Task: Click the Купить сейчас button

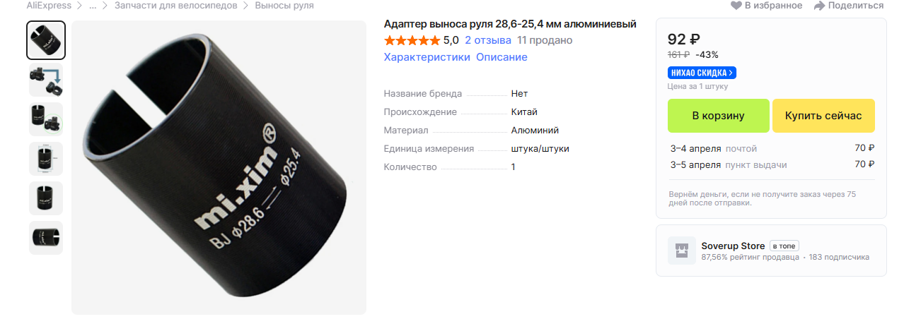Action: [x=823, y=116]
